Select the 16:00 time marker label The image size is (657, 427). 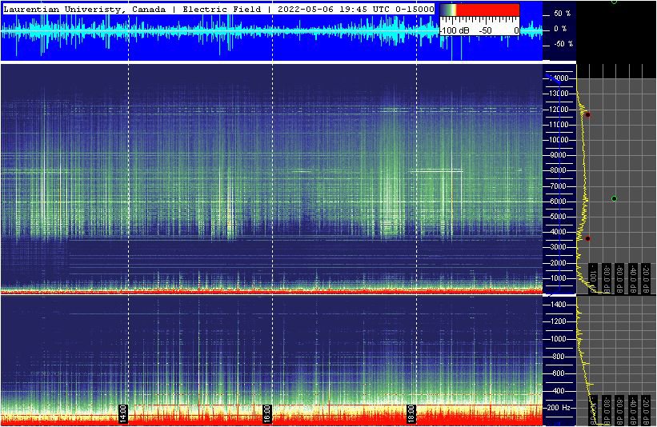click(x=267, y=413)
